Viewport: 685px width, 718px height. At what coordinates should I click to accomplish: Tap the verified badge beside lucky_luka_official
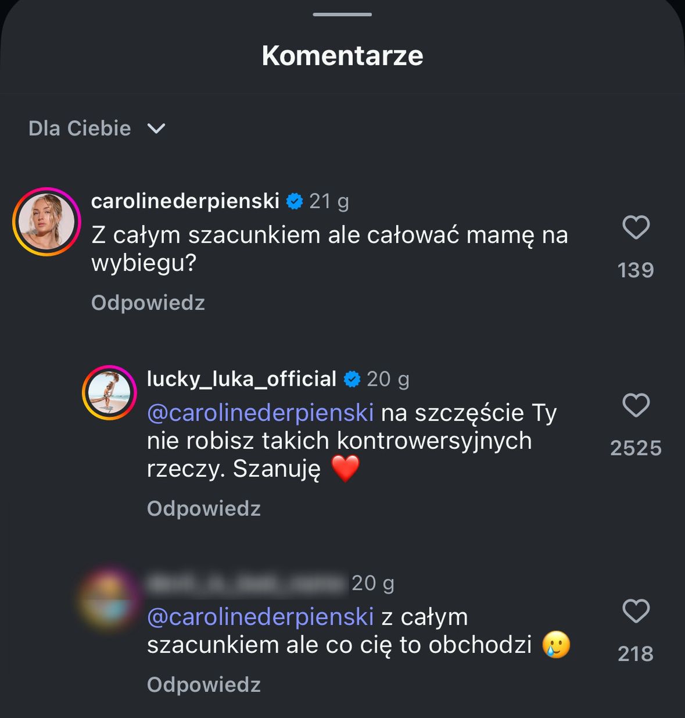(x=352, y=380)
